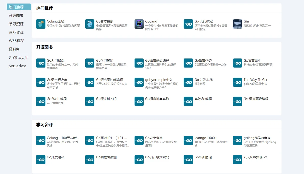Open The Way To Go title link
The height and width of the screenshot is (174, 304).
point(255,80)
